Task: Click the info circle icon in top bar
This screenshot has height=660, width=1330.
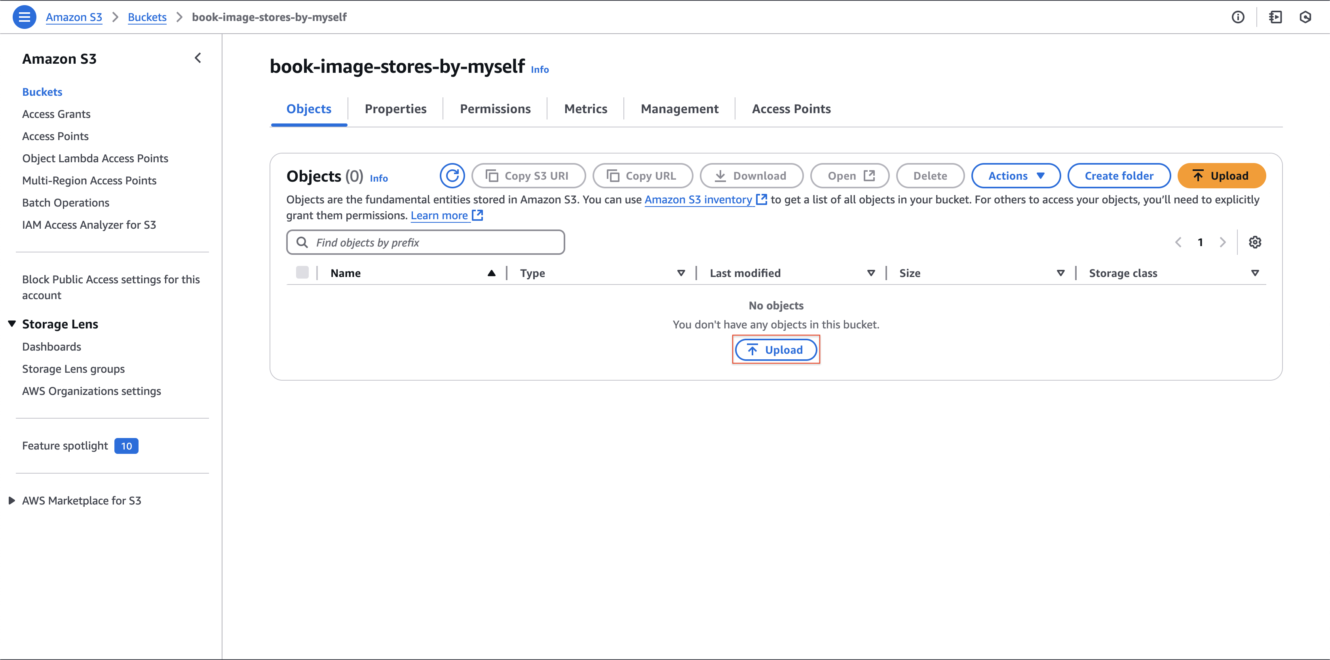Action: [1238, 17]
